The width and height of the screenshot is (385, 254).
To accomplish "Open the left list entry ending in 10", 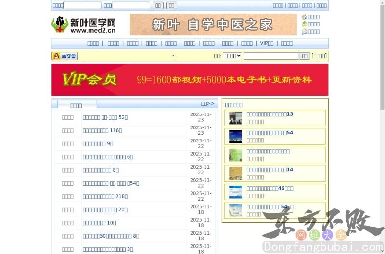I will point(99,223).
